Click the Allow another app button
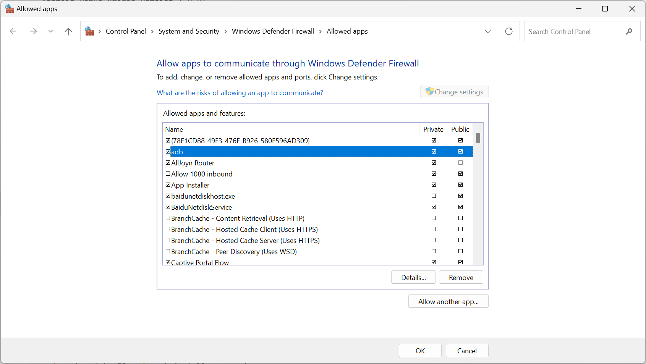Screen dimensions: 646x364 click(448, 301)
